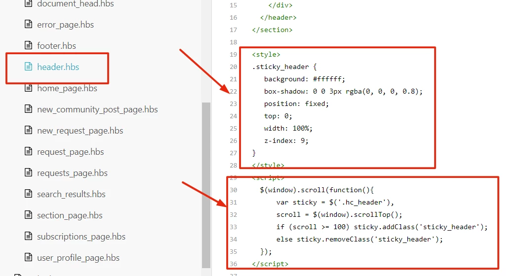Click the box-shadow declaration line
Screen dimensions: 525x276
(343, 92)
